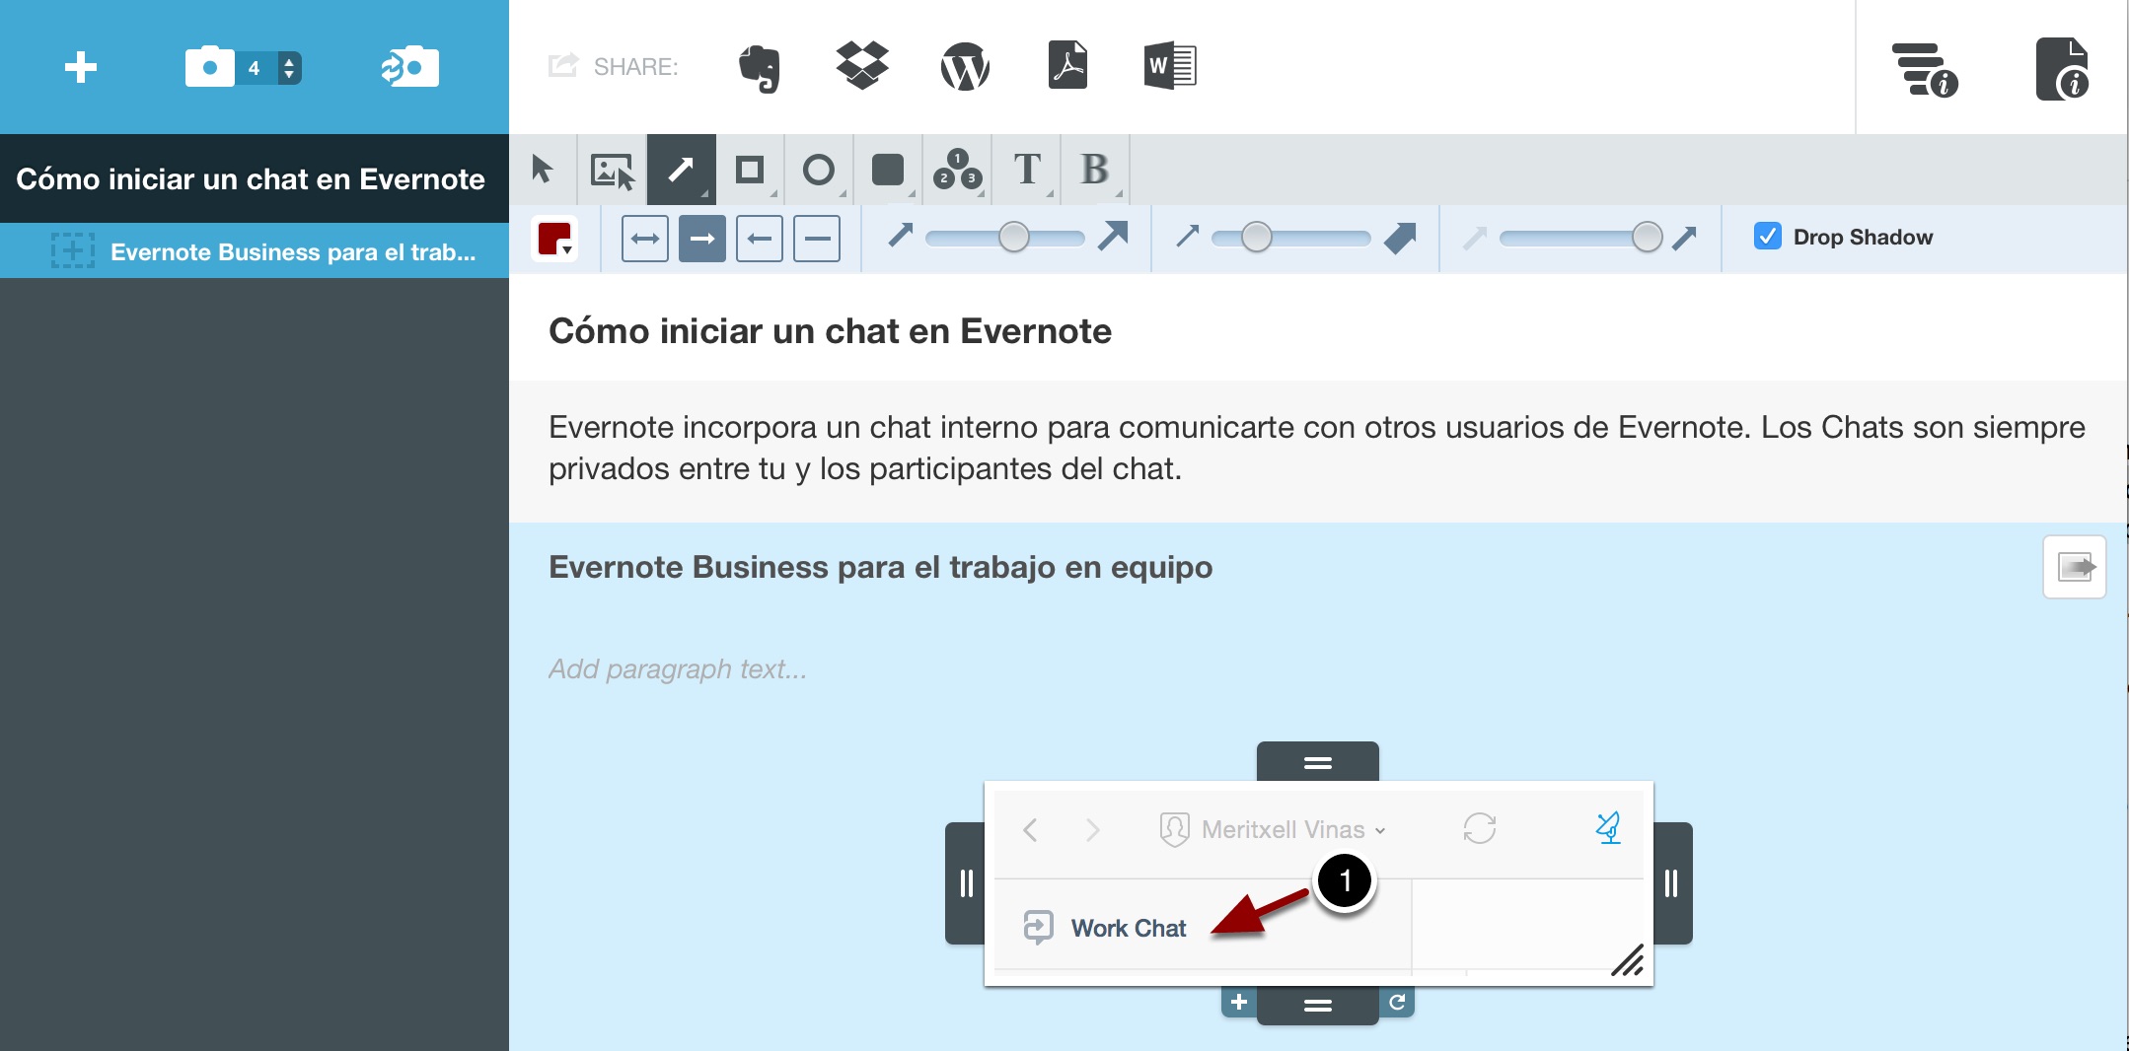Image resolution: width=2129 pixels, height=1051 pixels.
Task: Click the add new step plus button
Action: [81, 67]
